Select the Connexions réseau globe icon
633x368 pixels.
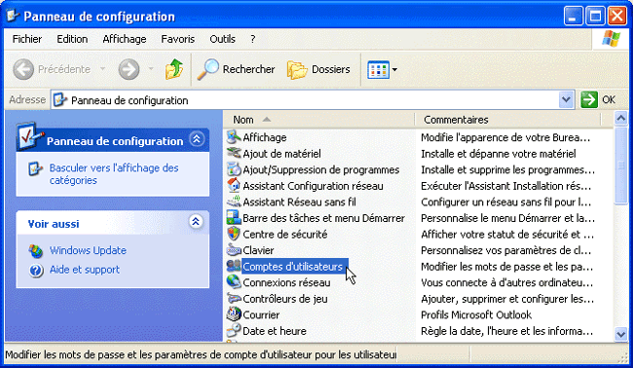pyautogui.click(x=234, y=282)
